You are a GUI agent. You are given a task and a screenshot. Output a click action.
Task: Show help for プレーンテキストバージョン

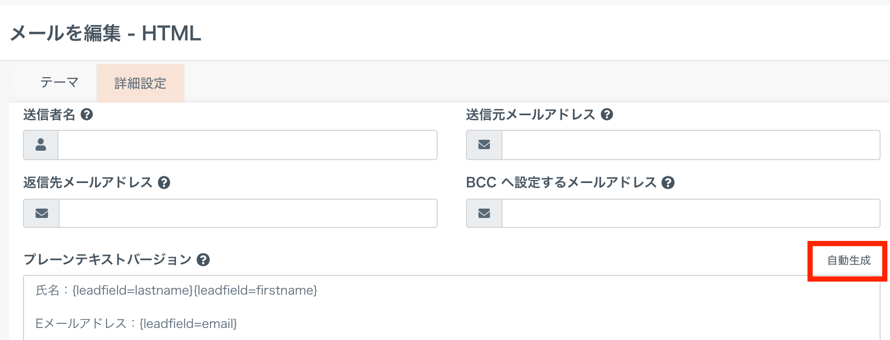[203, 260]
